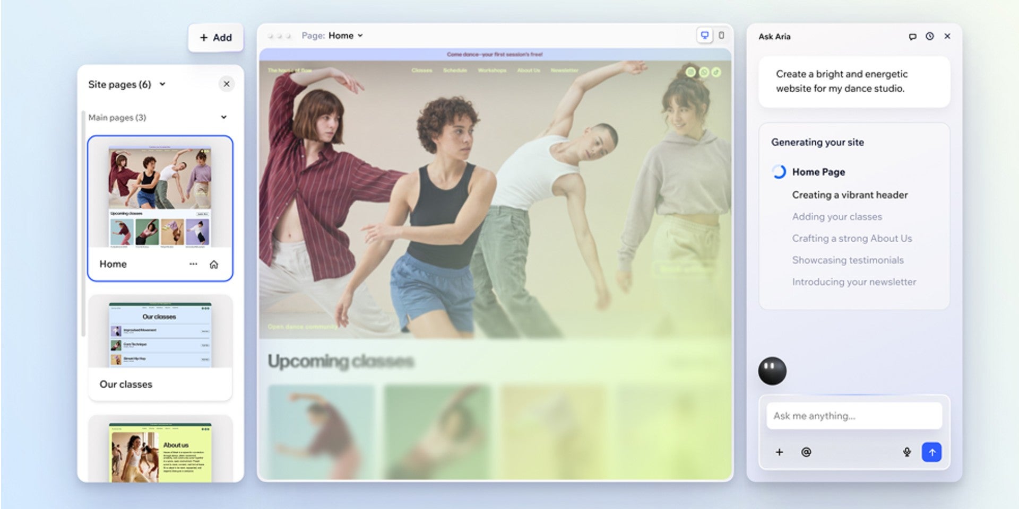Viewport: 1019px width, 509px height.
Task: Select the About us page thumbnail
Action: pyautogui.click(x=160, y=452)
